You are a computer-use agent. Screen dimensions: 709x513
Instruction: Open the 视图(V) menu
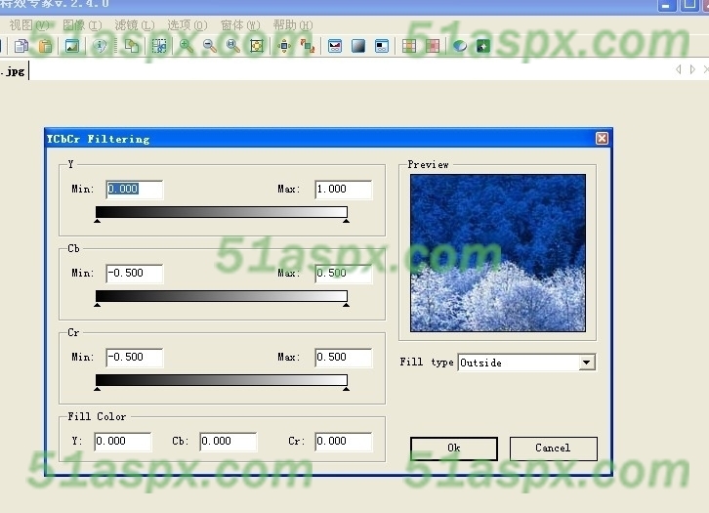(29, 25)
